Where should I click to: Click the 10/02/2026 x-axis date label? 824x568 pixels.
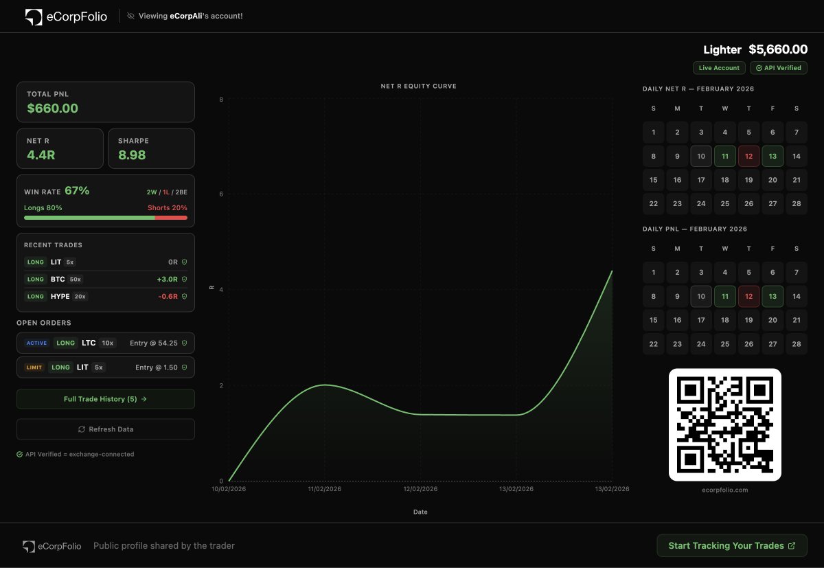pyautogui.click(x=229, y=489)
